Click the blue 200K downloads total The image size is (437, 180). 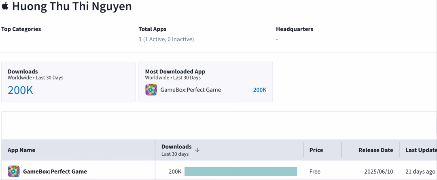20,90
